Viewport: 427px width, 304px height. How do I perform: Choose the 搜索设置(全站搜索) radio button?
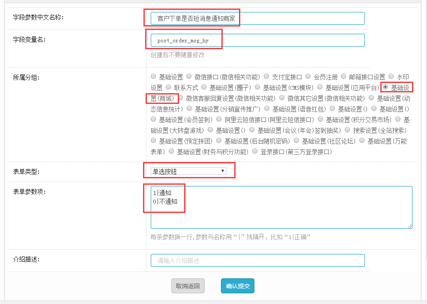[x=347, y=130]
